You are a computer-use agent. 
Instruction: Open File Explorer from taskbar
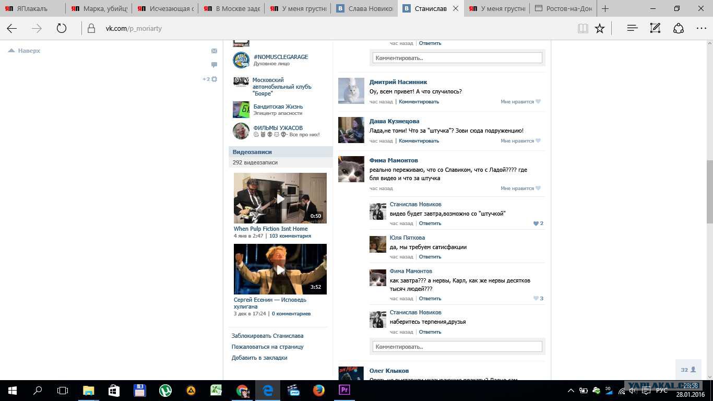click(88, 390)
